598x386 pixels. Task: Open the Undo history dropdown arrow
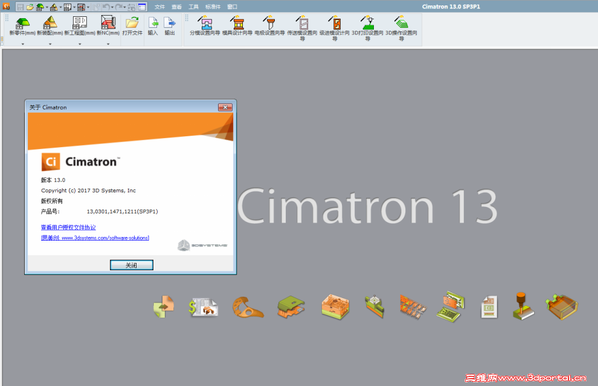click(112, 7)
